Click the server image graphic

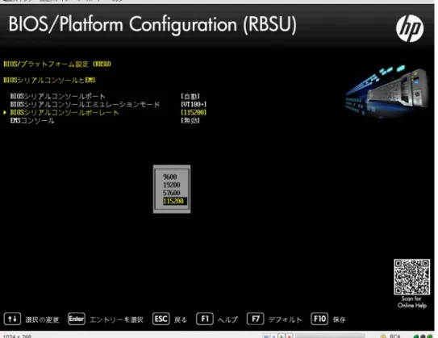click(x=387, y=91)
